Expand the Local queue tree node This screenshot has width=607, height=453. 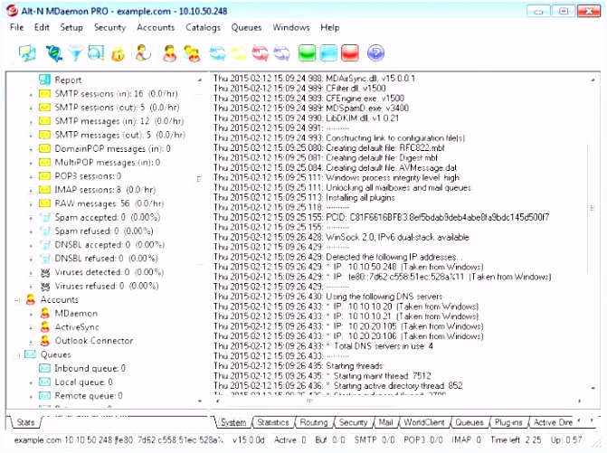(x=31, y=382)
